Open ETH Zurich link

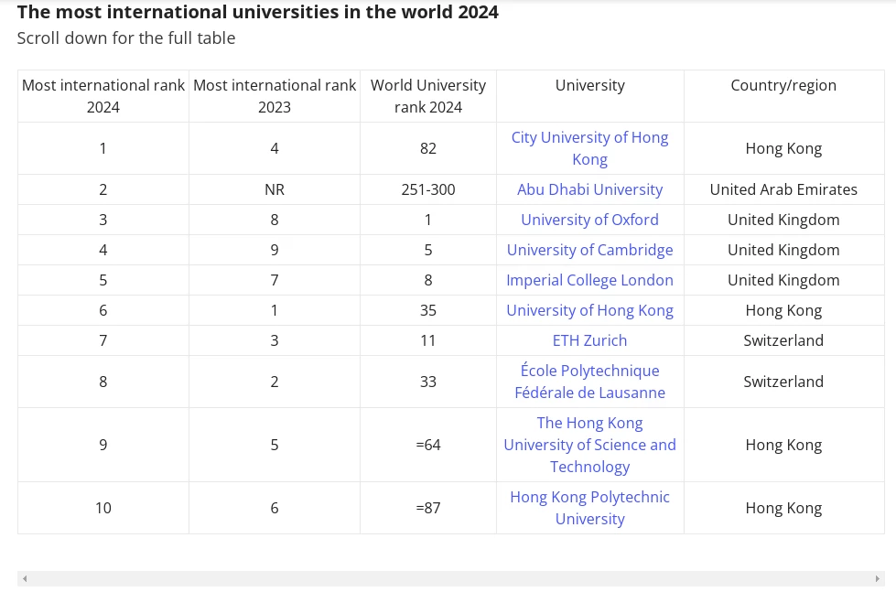click(x=589, y=340)
